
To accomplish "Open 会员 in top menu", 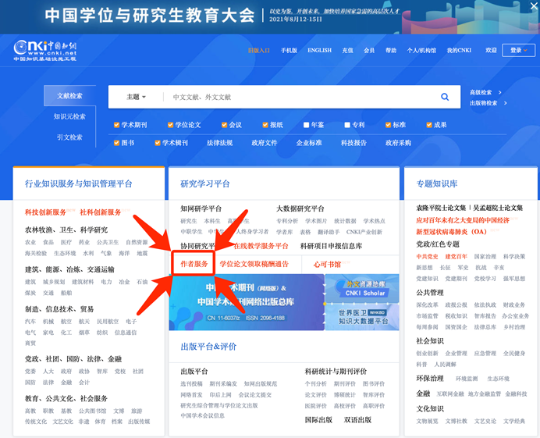I will (x=369, y=50).
